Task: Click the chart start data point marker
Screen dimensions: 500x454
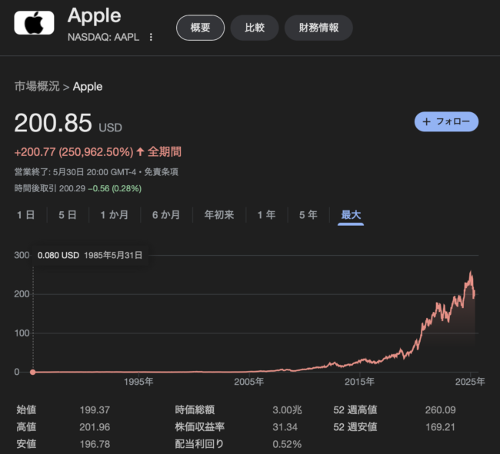Action: [32, 372]
